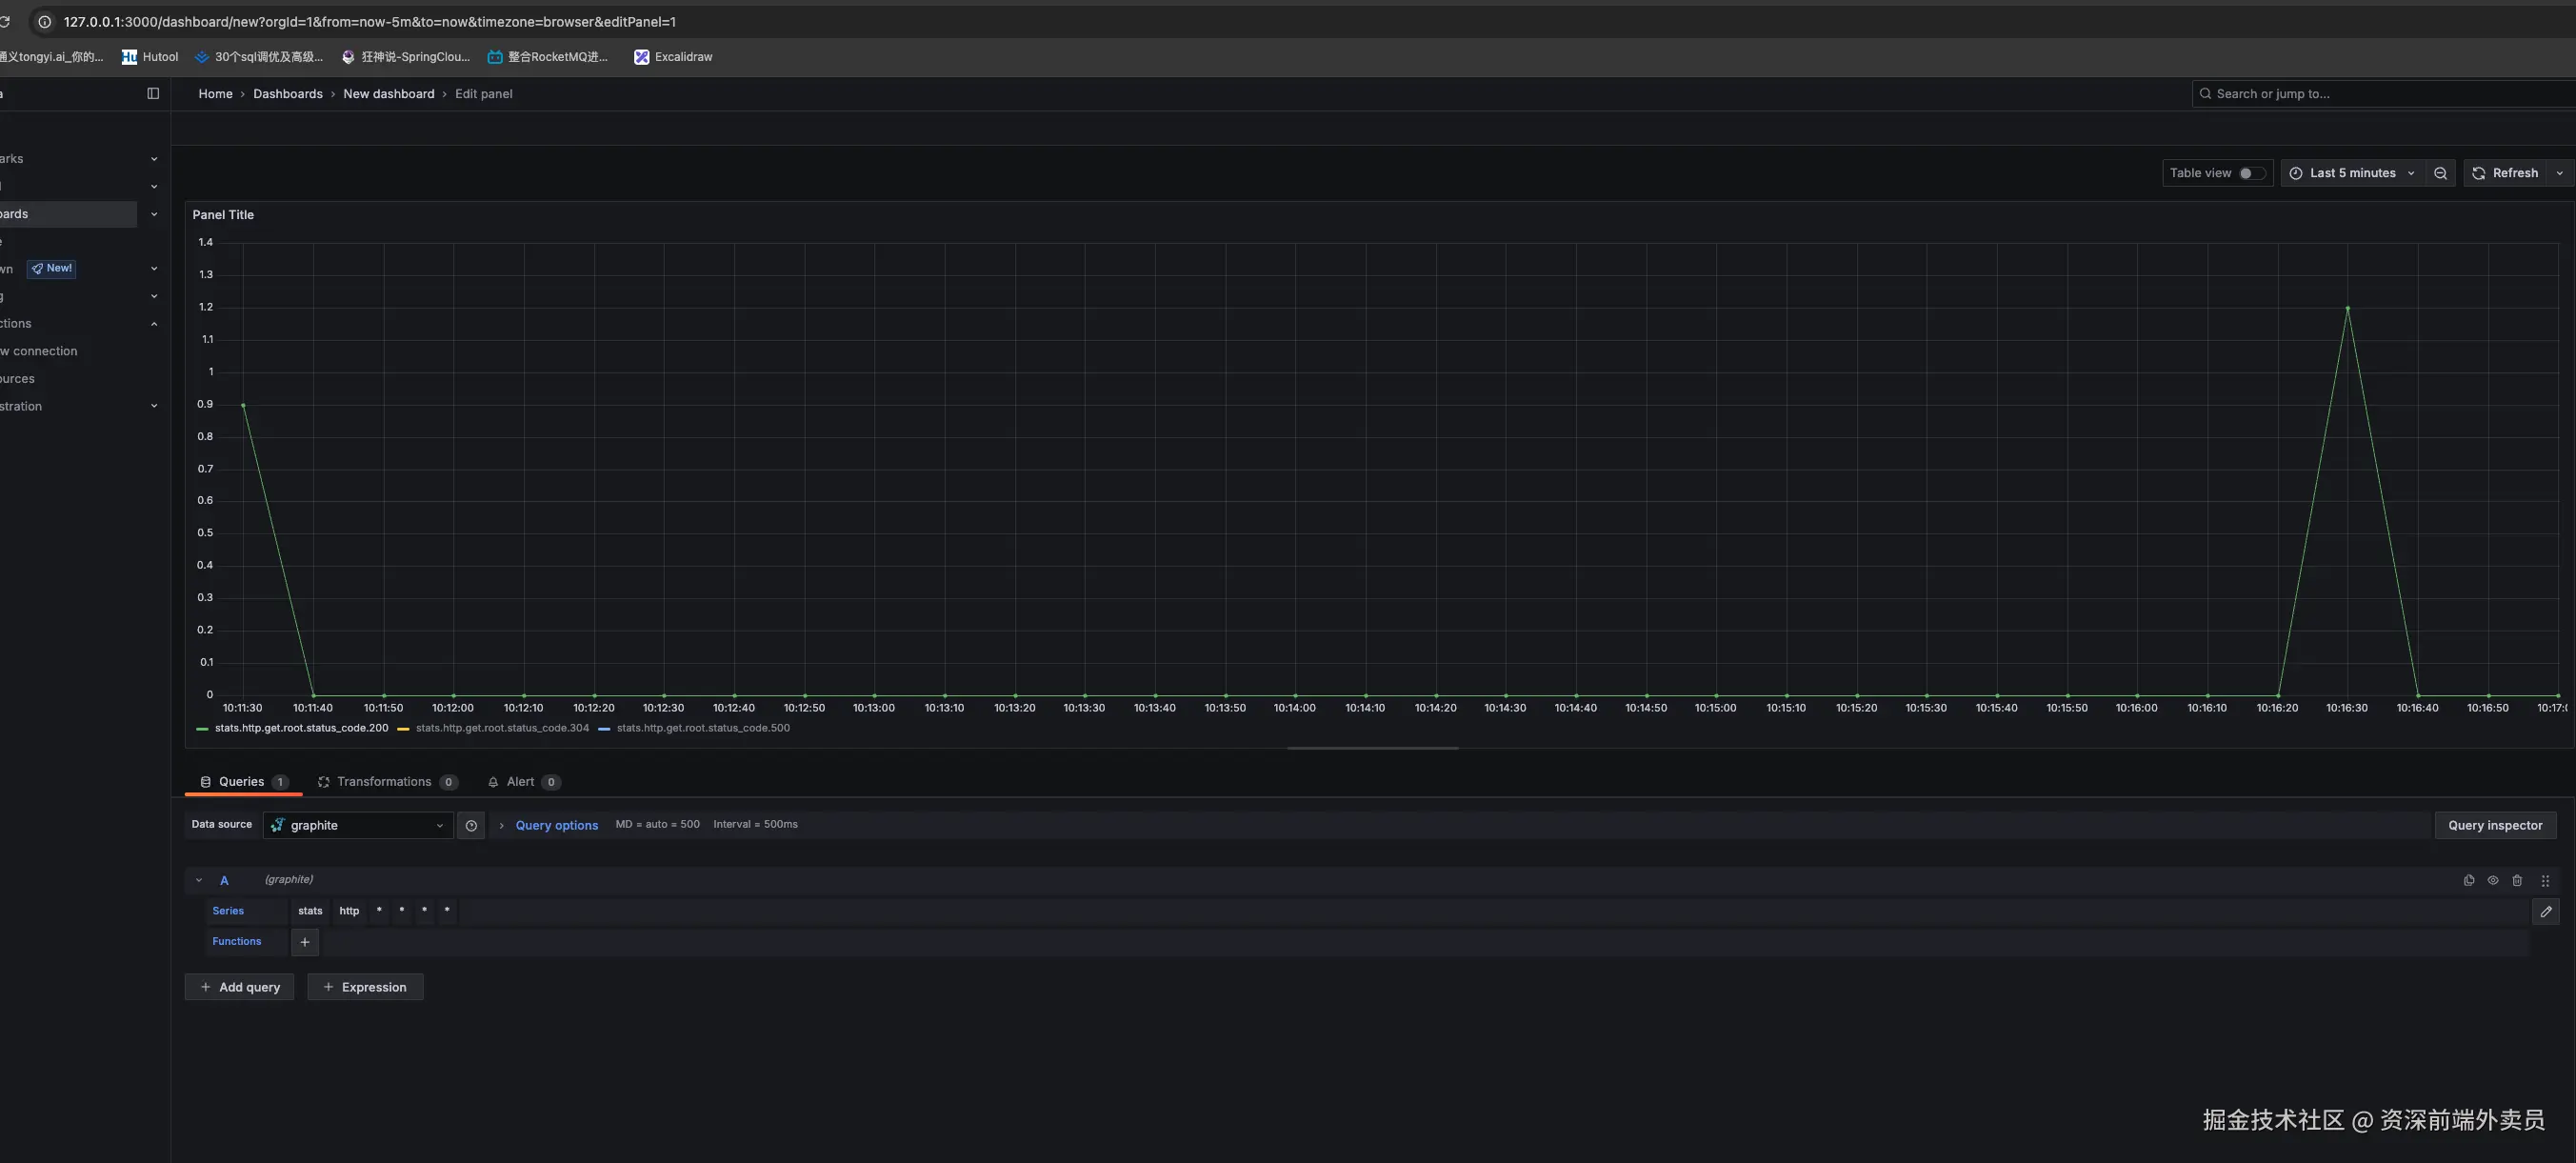Open Last 5 minutes time picker

(2351, 173)
